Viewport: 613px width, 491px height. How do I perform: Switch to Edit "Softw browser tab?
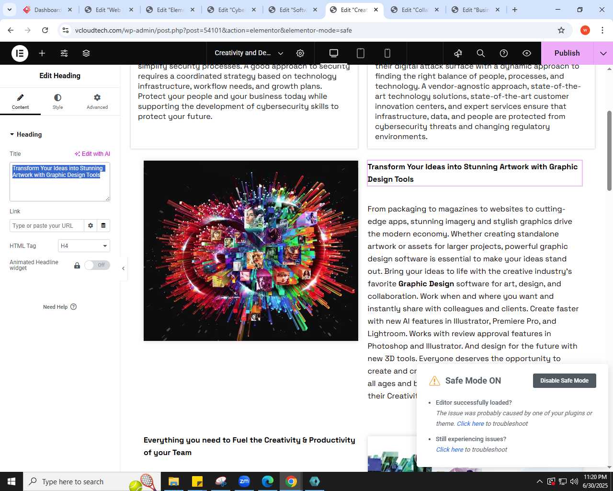[292, 10]
